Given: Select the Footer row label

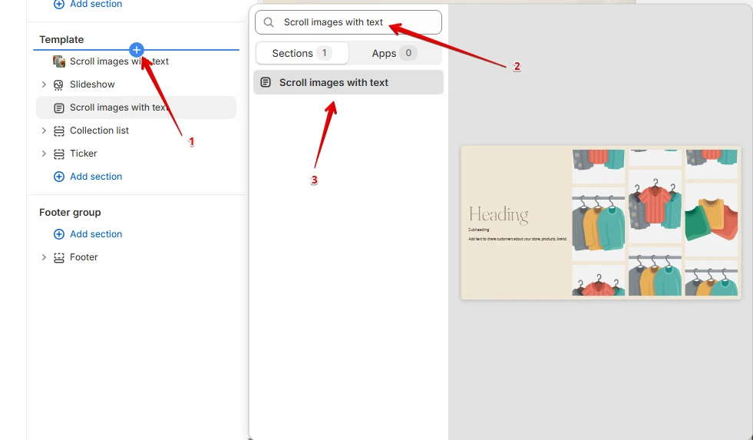Looking at the screenshot, I should [84, 257].
